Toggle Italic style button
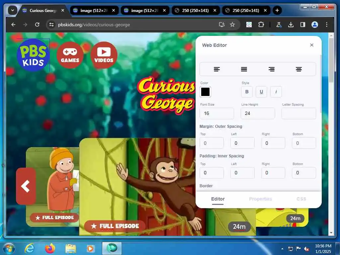The height and width of the screenshot is (255, 340). [276, 92]
